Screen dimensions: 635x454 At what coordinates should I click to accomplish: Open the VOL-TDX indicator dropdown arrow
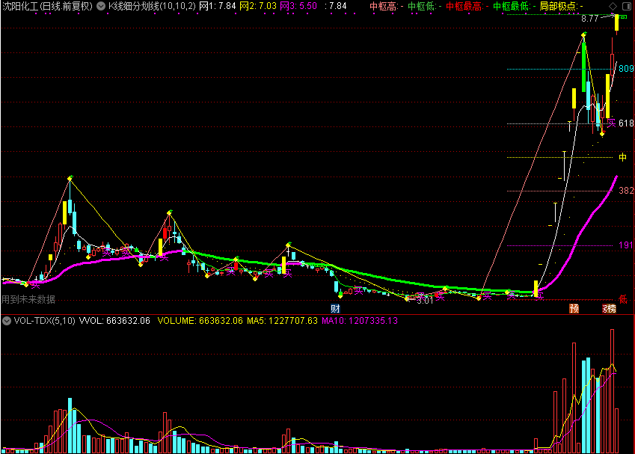7,321
